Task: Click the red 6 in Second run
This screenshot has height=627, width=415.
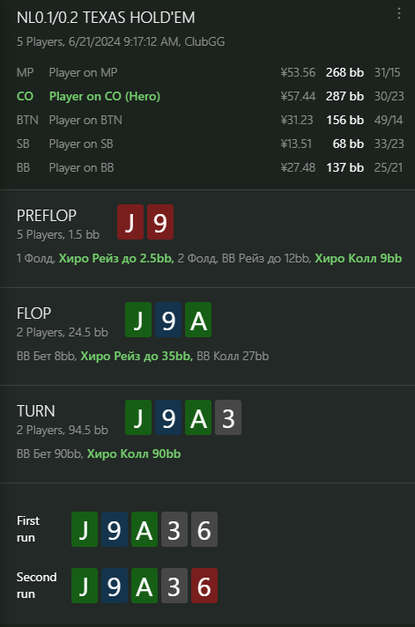Action: (204, 586)
